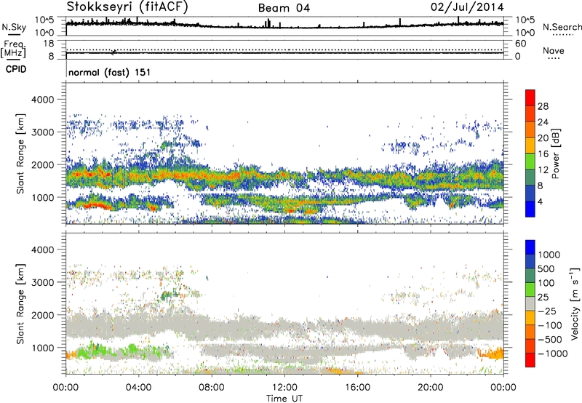
Task: Click the '08:00' time axis tick label
Action: 212,387
